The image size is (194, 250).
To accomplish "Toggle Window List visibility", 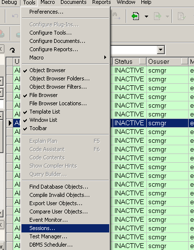I will tap(65, 120).
